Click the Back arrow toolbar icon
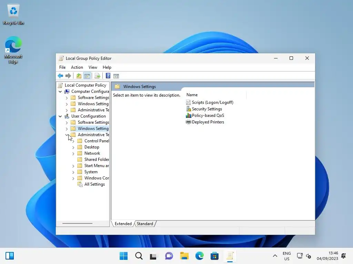 [60, 76]
